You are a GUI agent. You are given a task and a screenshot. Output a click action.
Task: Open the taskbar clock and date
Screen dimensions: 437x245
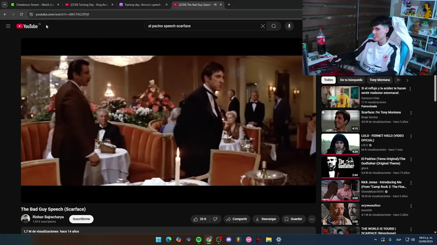[426, 240]
